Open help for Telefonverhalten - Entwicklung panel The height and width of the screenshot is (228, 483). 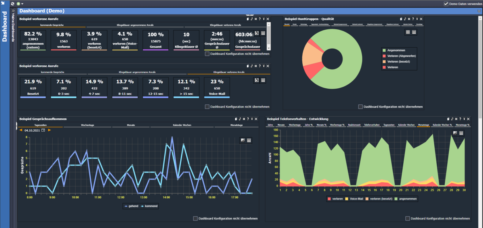[x=461, y=119]
